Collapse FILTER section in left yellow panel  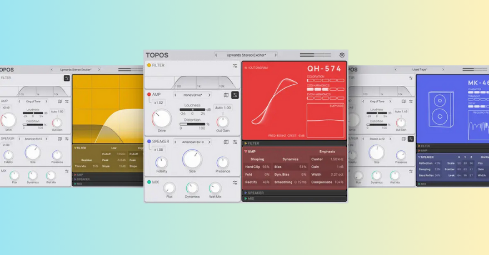(76, 148)
